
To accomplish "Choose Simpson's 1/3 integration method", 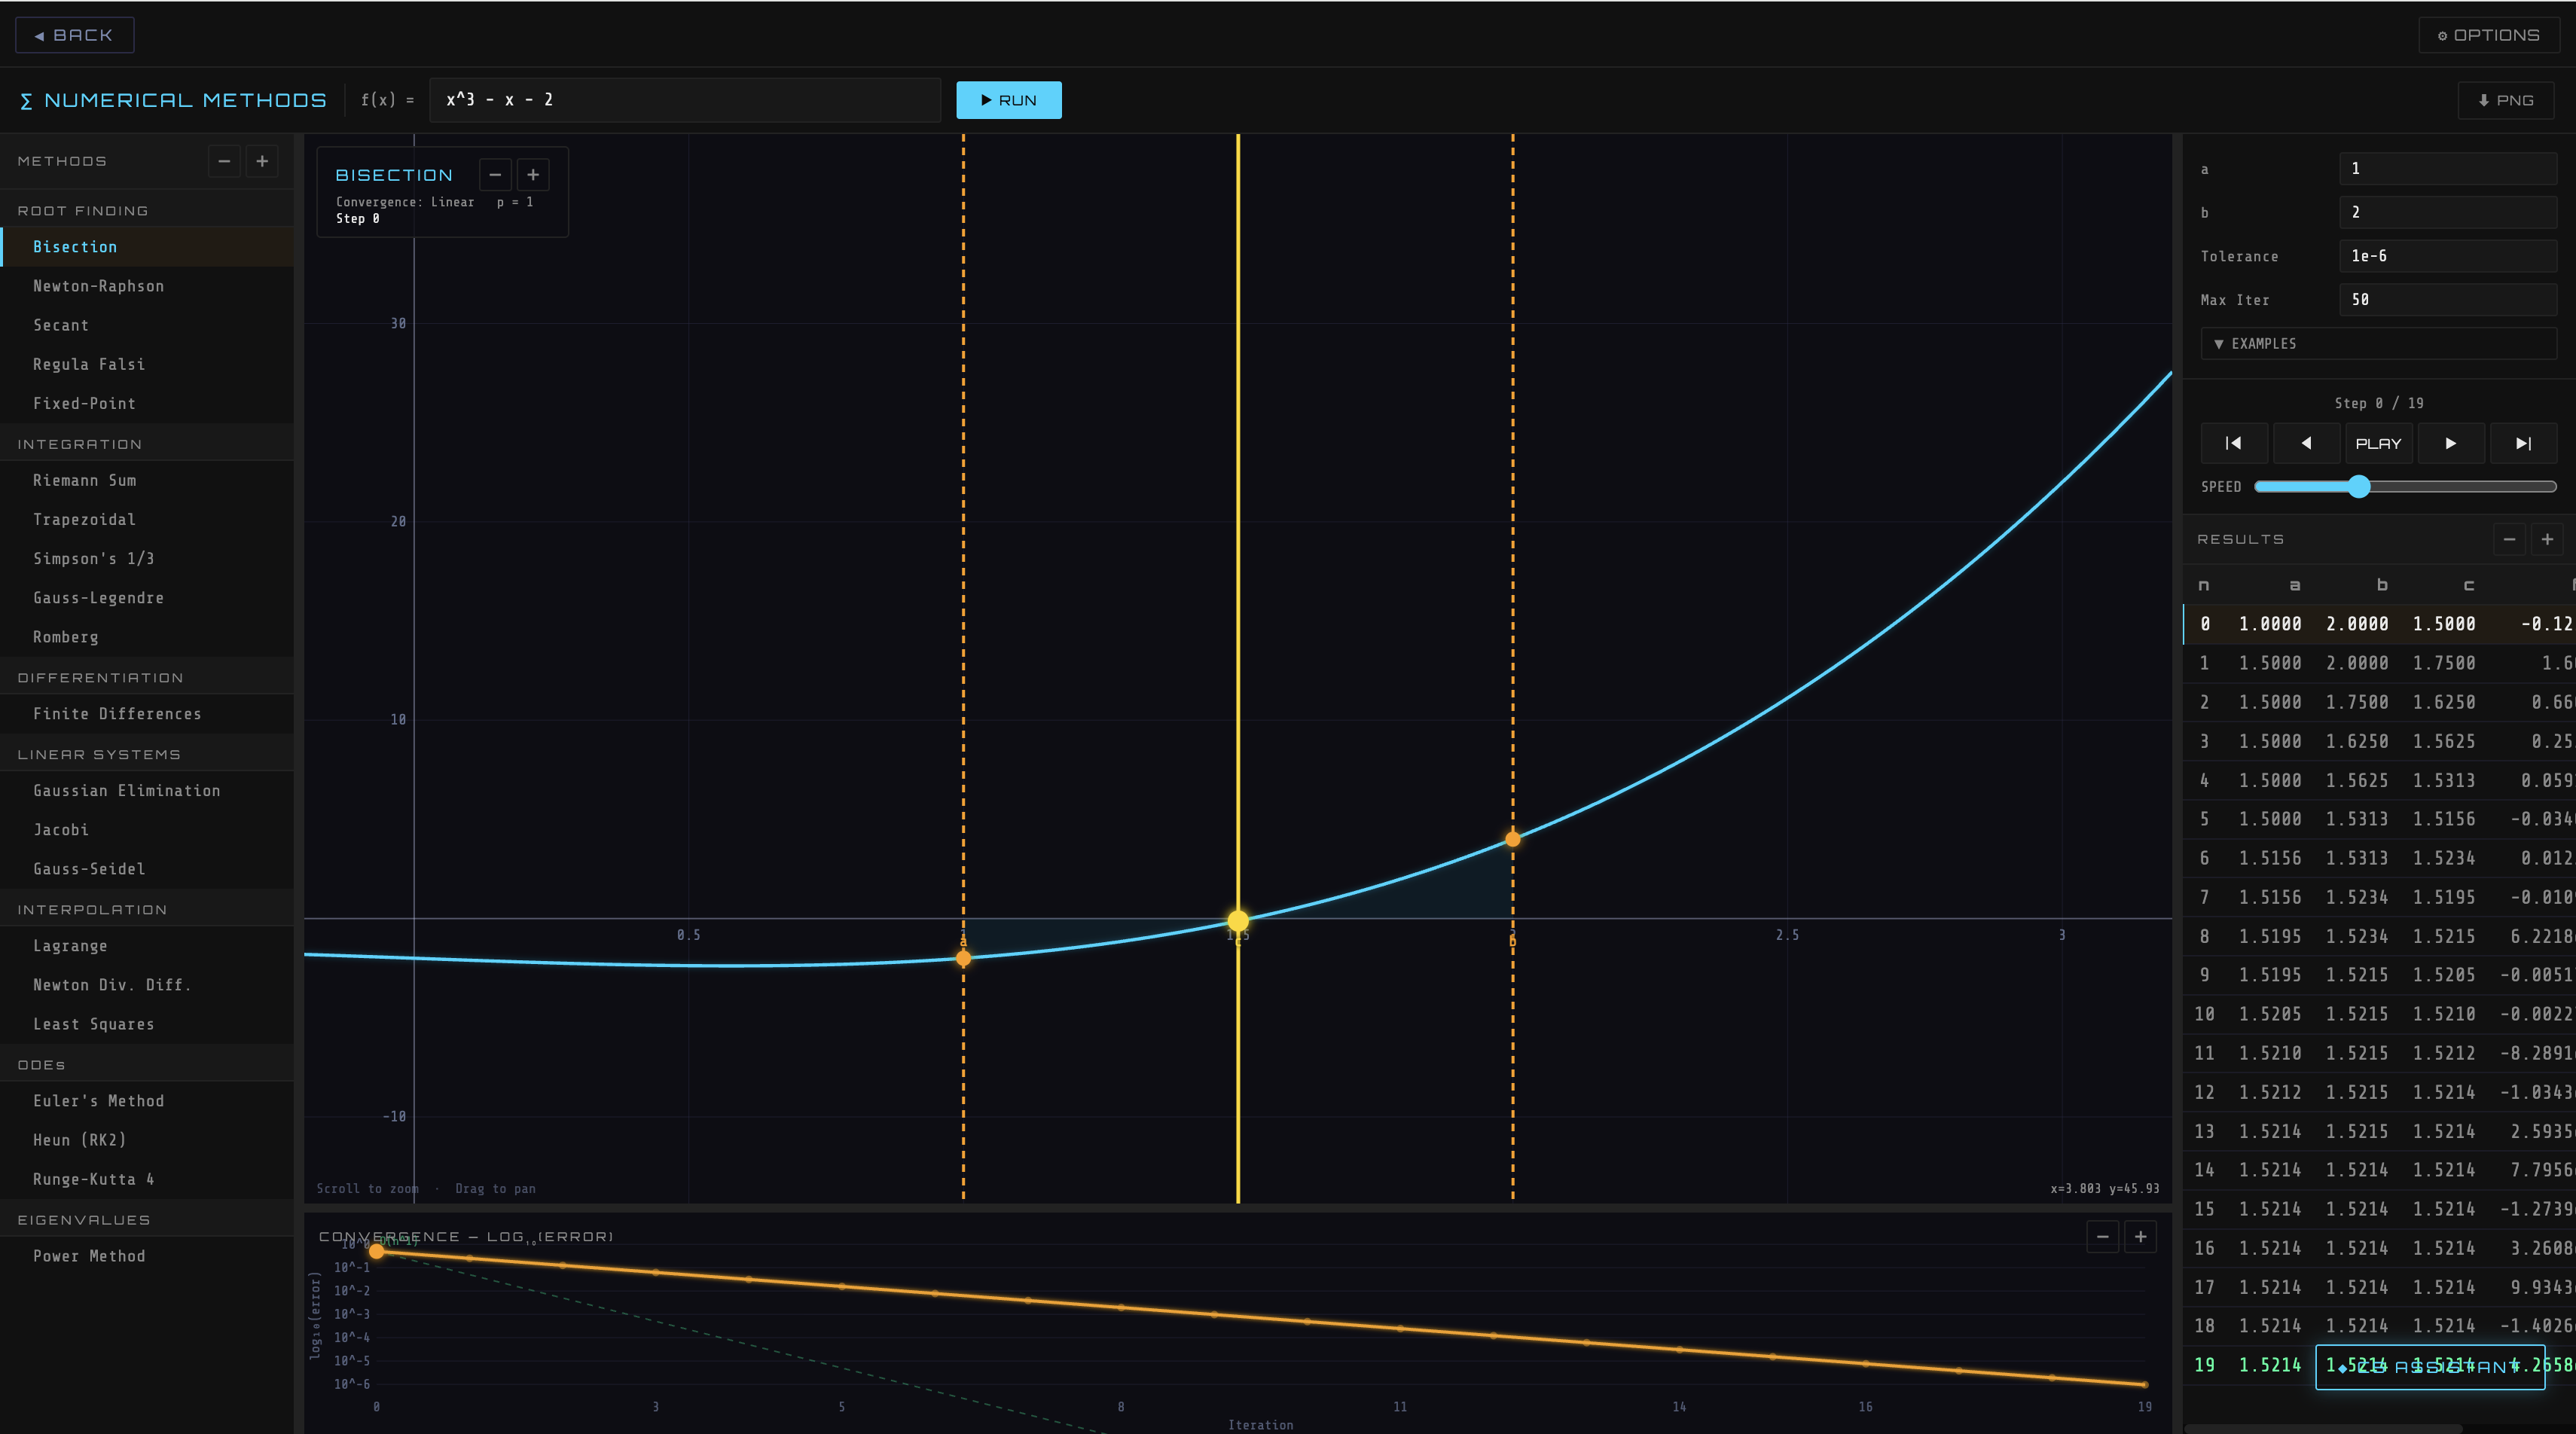I will [93, 559].
